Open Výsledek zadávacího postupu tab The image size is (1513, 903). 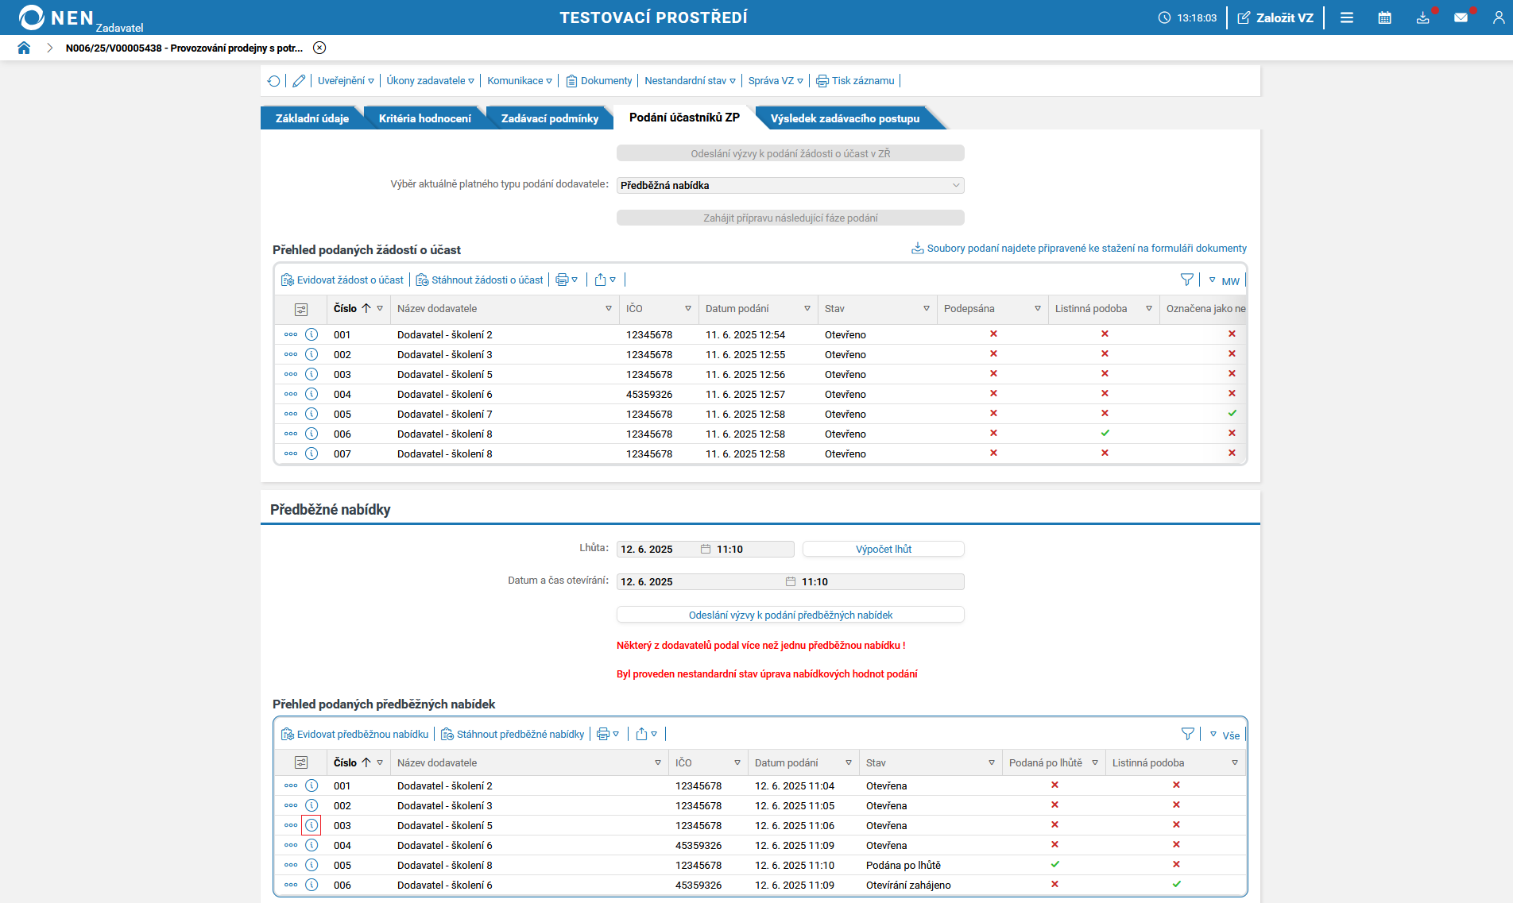click(845, 118)
